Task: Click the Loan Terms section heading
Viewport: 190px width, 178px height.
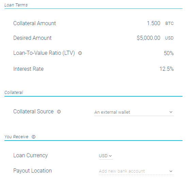Action: (x=16, y=5)
